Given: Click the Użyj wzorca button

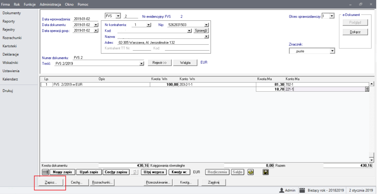Looking at the screenshot, I should tap(154, 172).
